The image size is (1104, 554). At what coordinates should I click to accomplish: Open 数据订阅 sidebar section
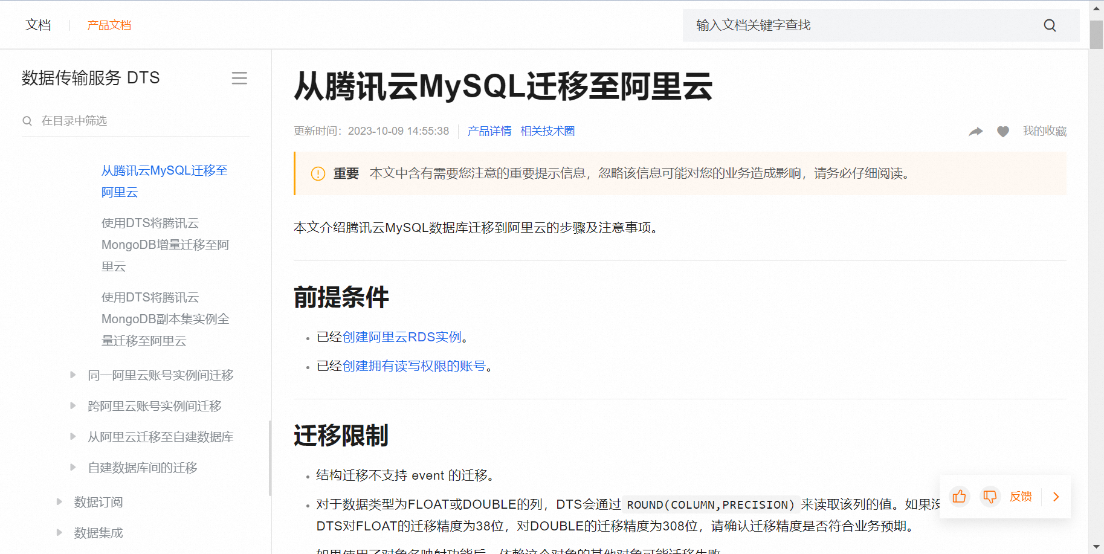(x=98, y=502)
